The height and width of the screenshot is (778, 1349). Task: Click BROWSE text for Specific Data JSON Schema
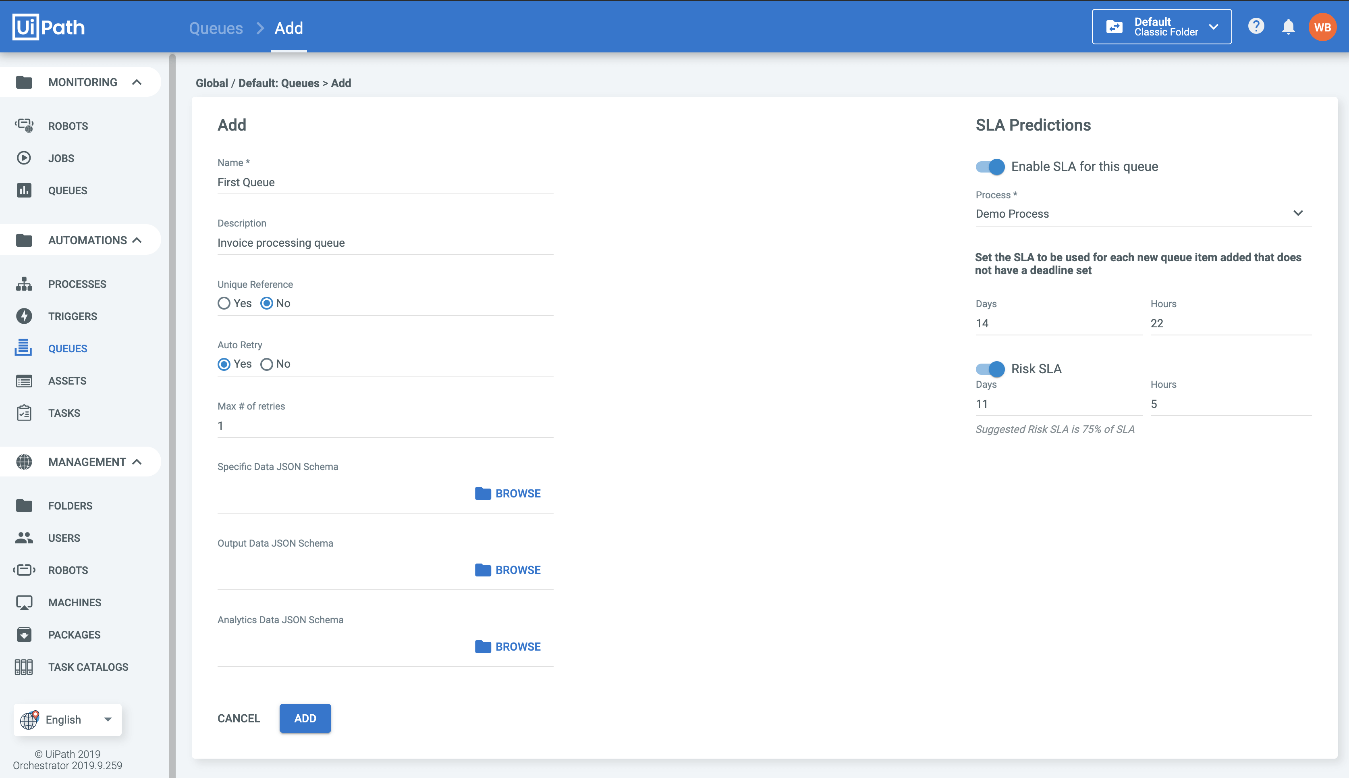(518, 494)
